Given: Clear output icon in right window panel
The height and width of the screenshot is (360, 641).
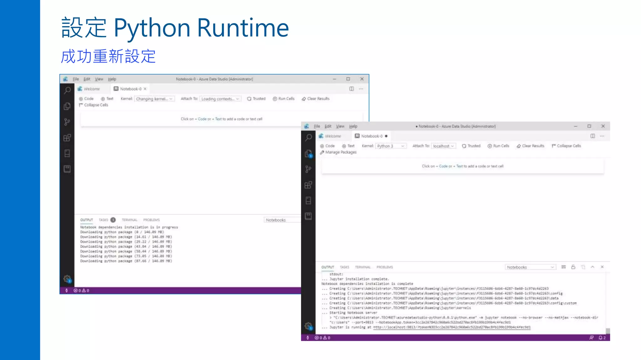Looking at the screenshot, I should click(x=563, y=267).
